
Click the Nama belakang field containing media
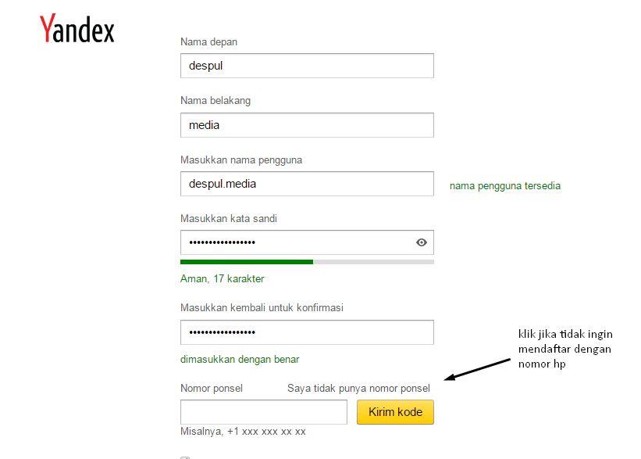coord(307,124)
